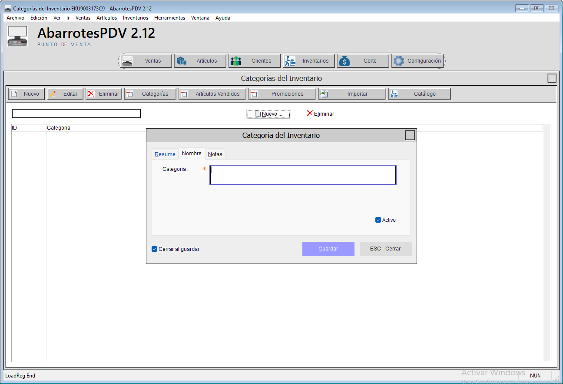563x384 pixels.
Task: Click the search box above the list
Action: point(76,114)
